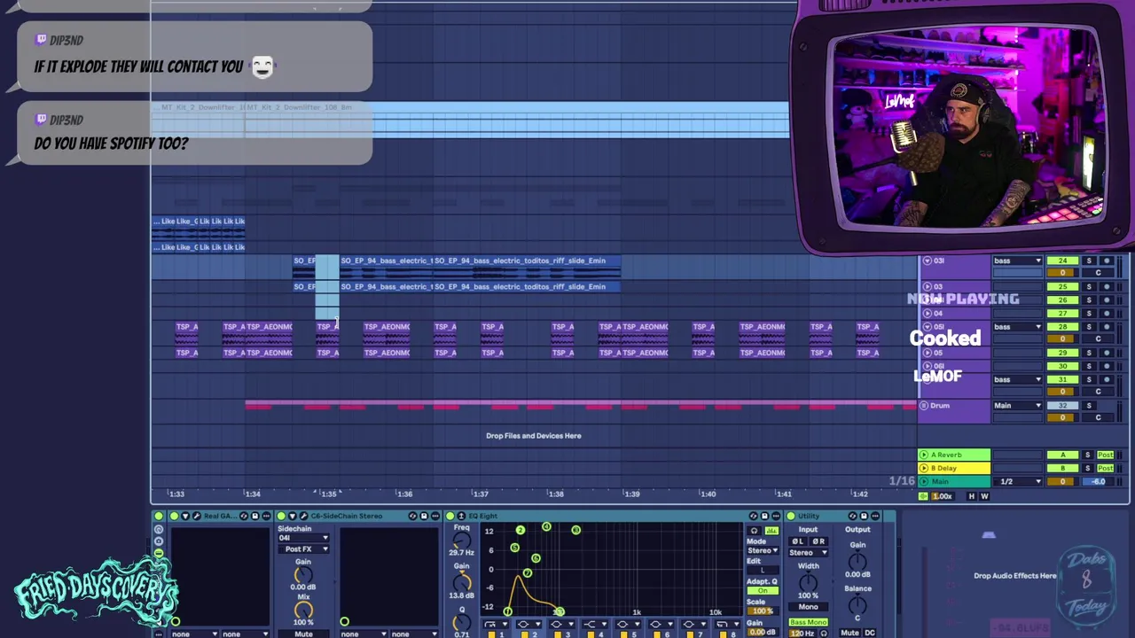Open the EQ Eight Mode Stereo dropdown
This screenshot has height=638, width=1135.
763,550
